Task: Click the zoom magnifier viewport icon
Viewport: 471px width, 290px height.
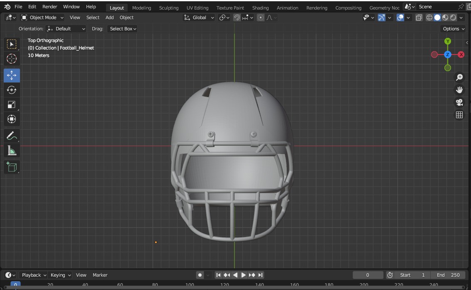Action: (x=459, y=77)
